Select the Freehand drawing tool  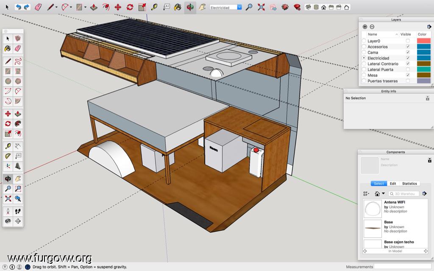(x=18, y=61)
